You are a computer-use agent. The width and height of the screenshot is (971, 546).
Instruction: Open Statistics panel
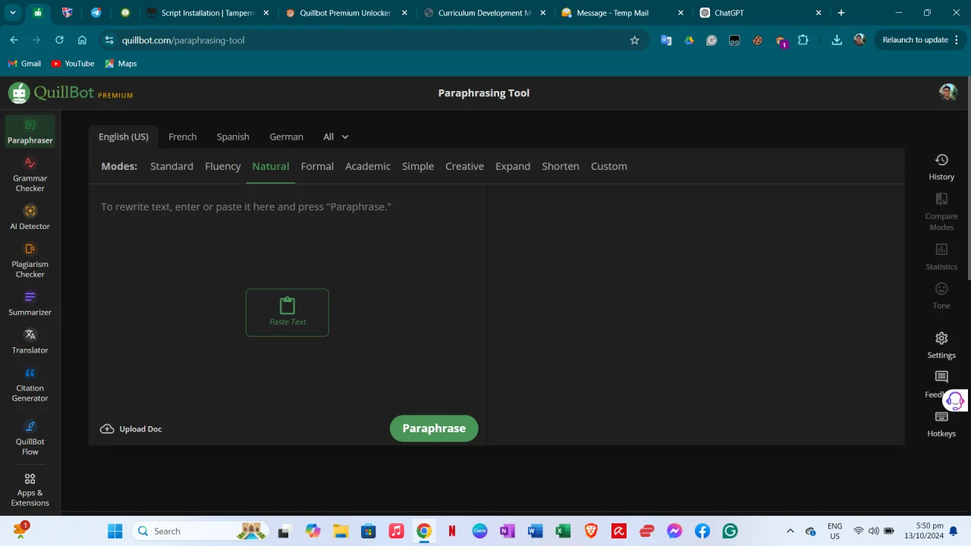point(941,256)
